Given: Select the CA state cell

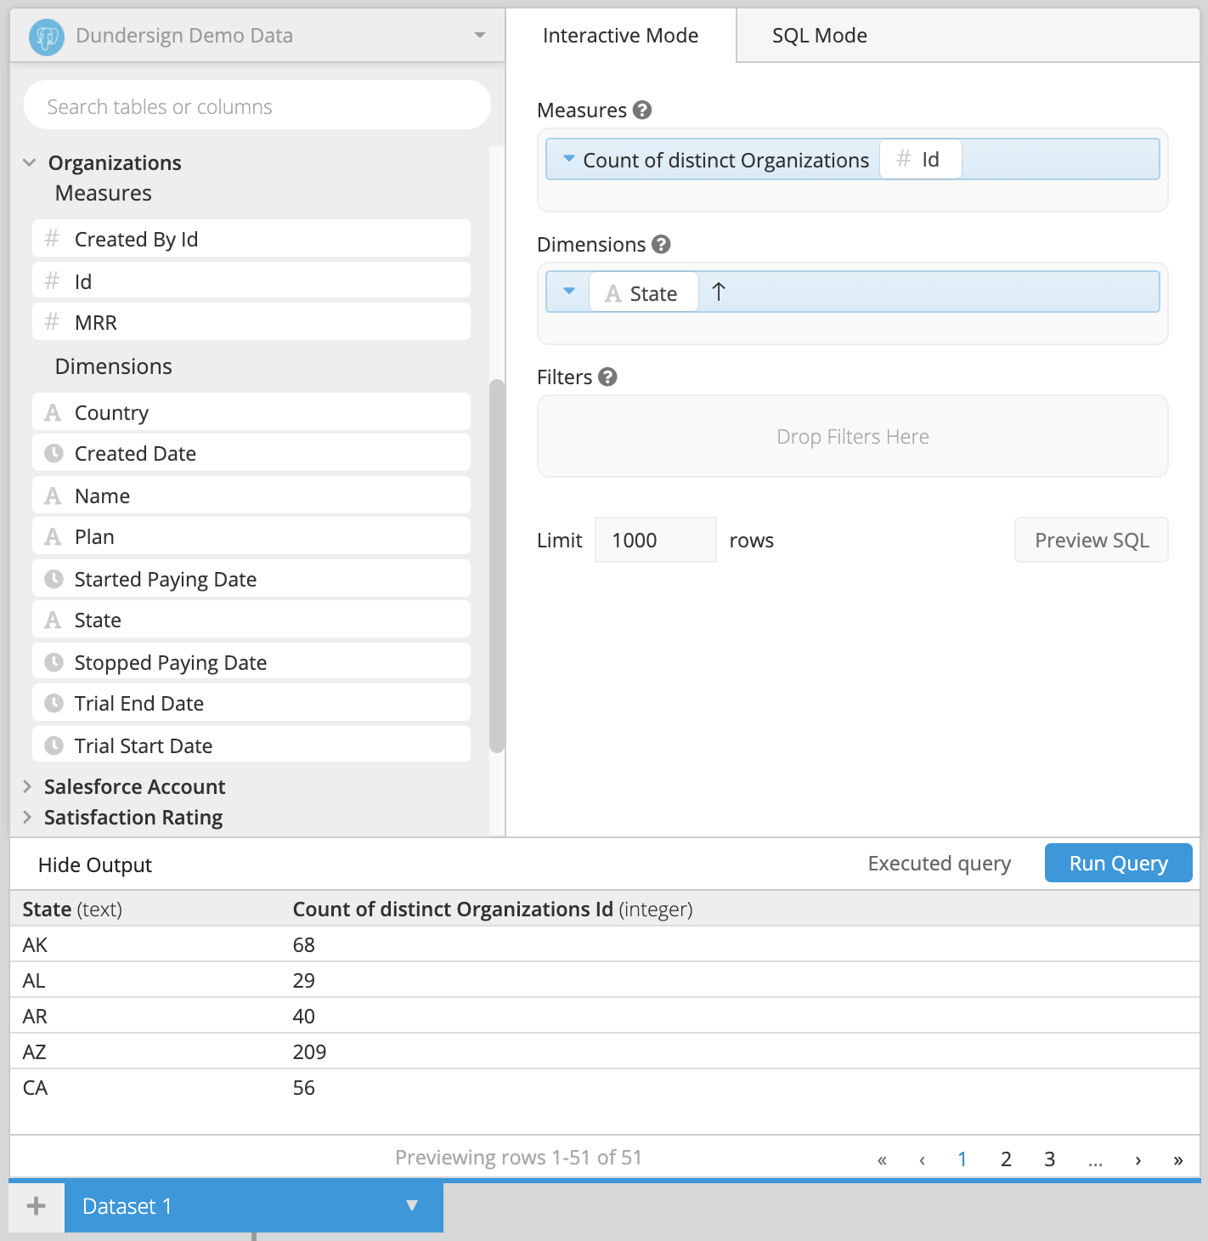Looking at the screenshot, I should [35, 1087].
